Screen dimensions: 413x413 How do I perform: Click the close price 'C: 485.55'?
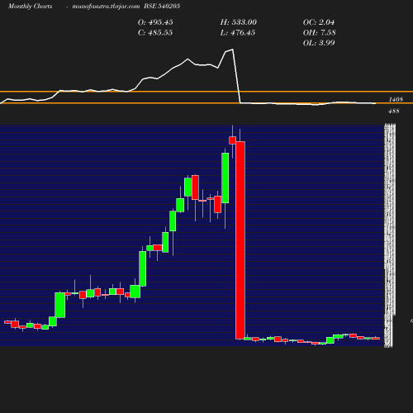(x=155, y=32)
